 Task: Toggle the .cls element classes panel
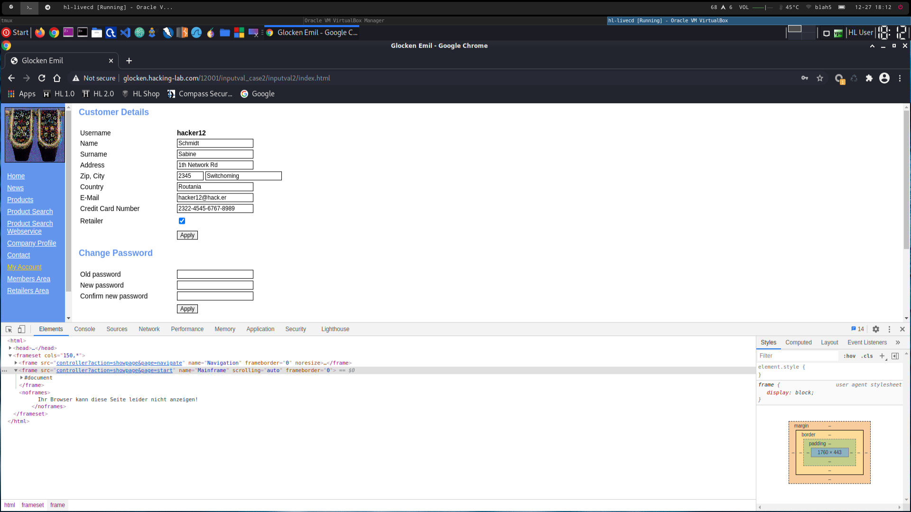[x=867, y=356]
